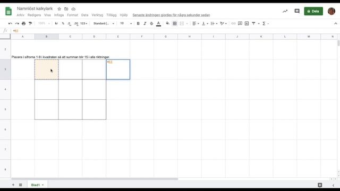
Task: Open merge cells dropdown arrow
Action: [x=187, y=23]
